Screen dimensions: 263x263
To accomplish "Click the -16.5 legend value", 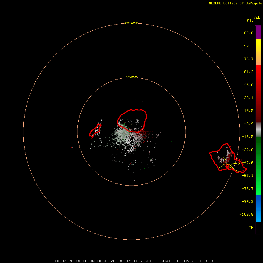I will (x=248, y=137).
